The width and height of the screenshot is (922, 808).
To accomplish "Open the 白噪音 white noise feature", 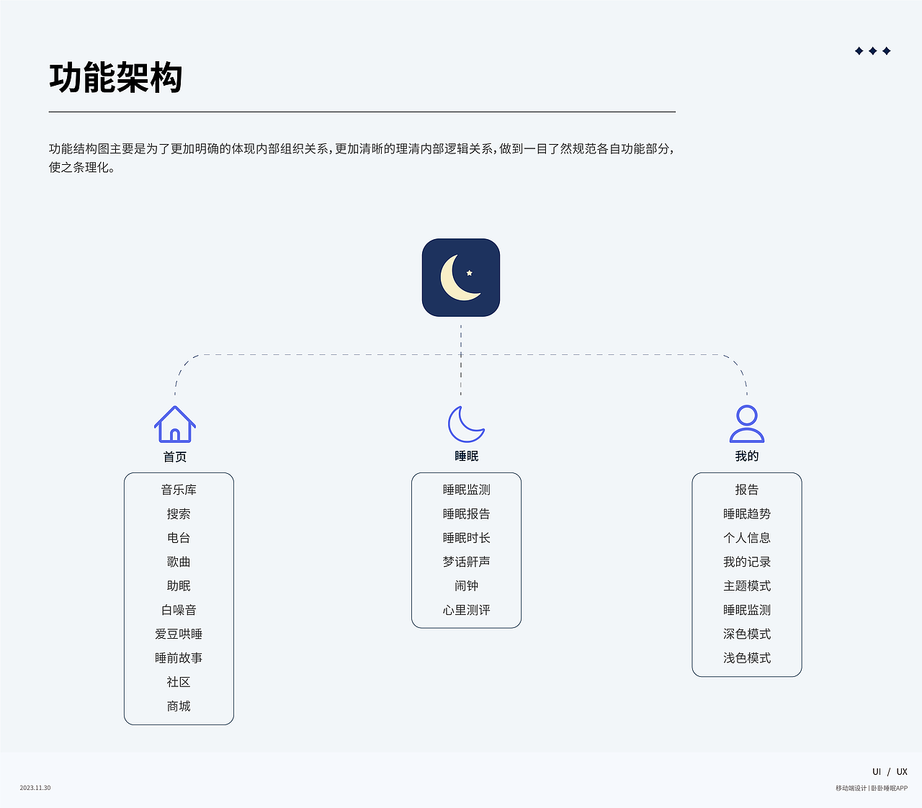I will 178,609.
